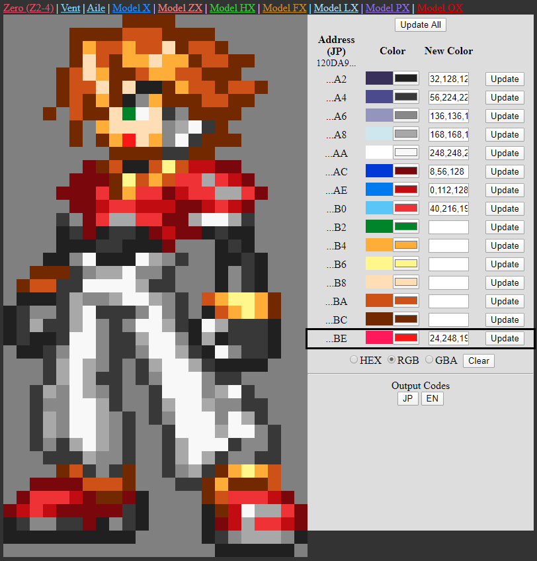
Task: Edit new color field for B0
Action: tap(448, 209)
